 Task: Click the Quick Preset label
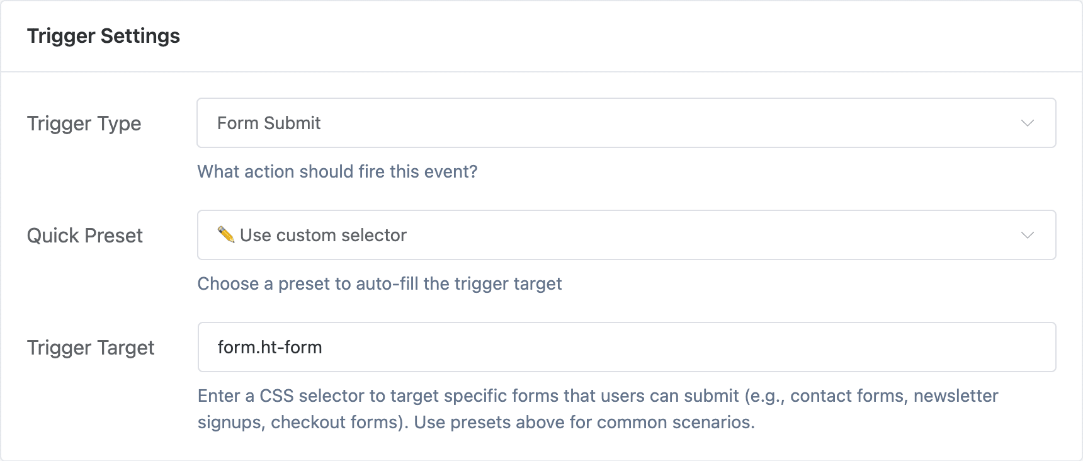click(x=84, y=236)
